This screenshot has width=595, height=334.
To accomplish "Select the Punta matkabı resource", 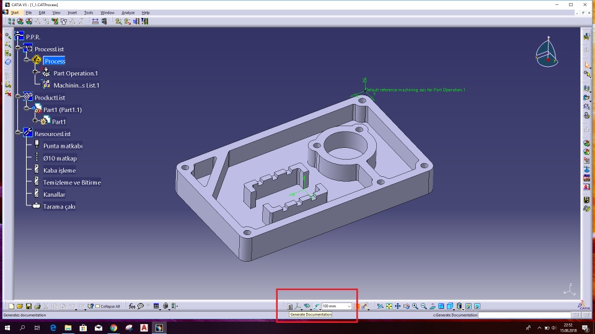I will [63, 146].
